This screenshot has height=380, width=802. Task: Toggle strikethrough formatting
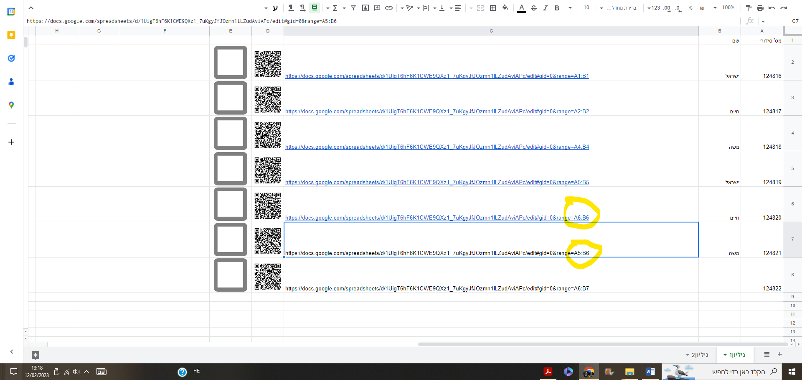[x=533, y=8]
